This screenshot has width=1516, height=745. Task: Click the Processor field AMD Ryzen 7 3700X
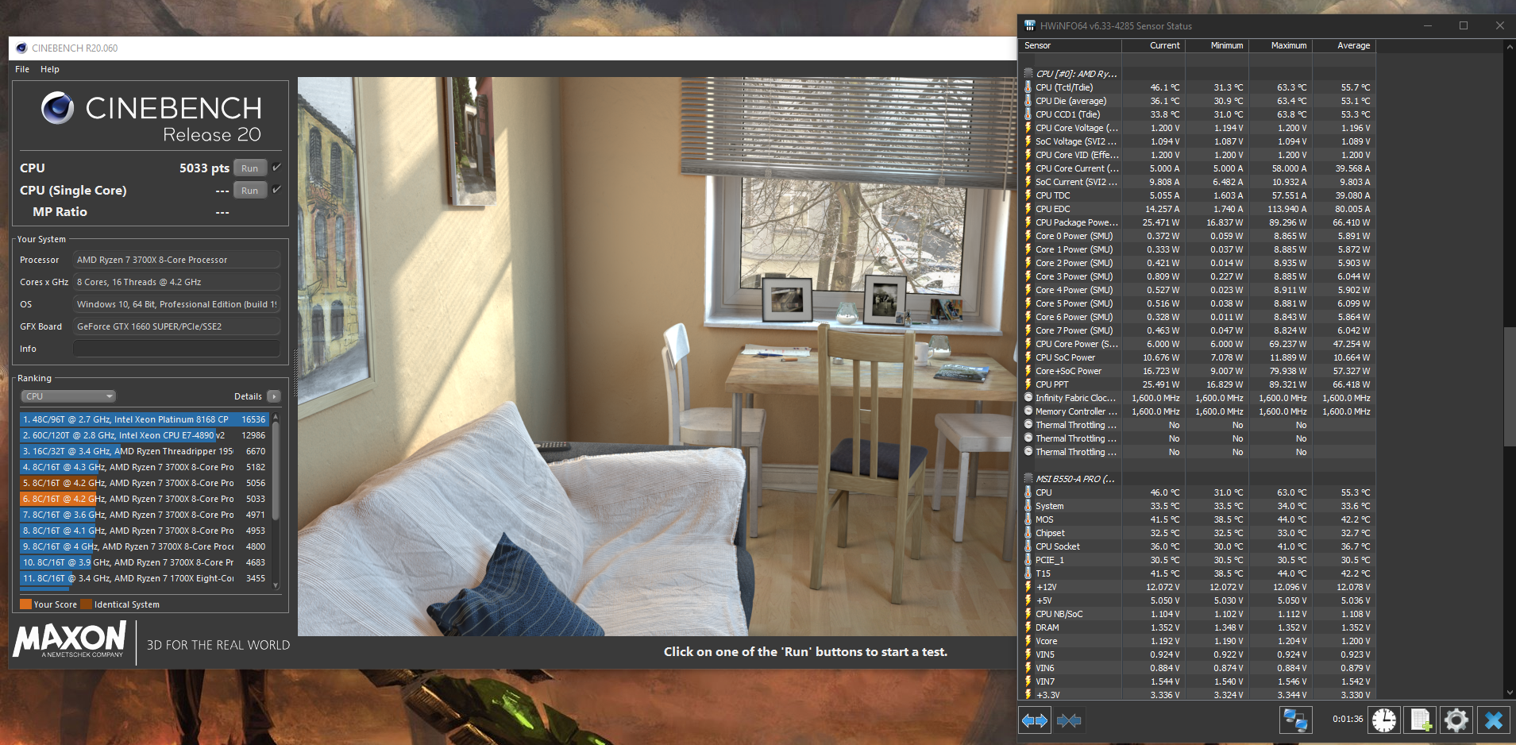click(x=176, y=260)
